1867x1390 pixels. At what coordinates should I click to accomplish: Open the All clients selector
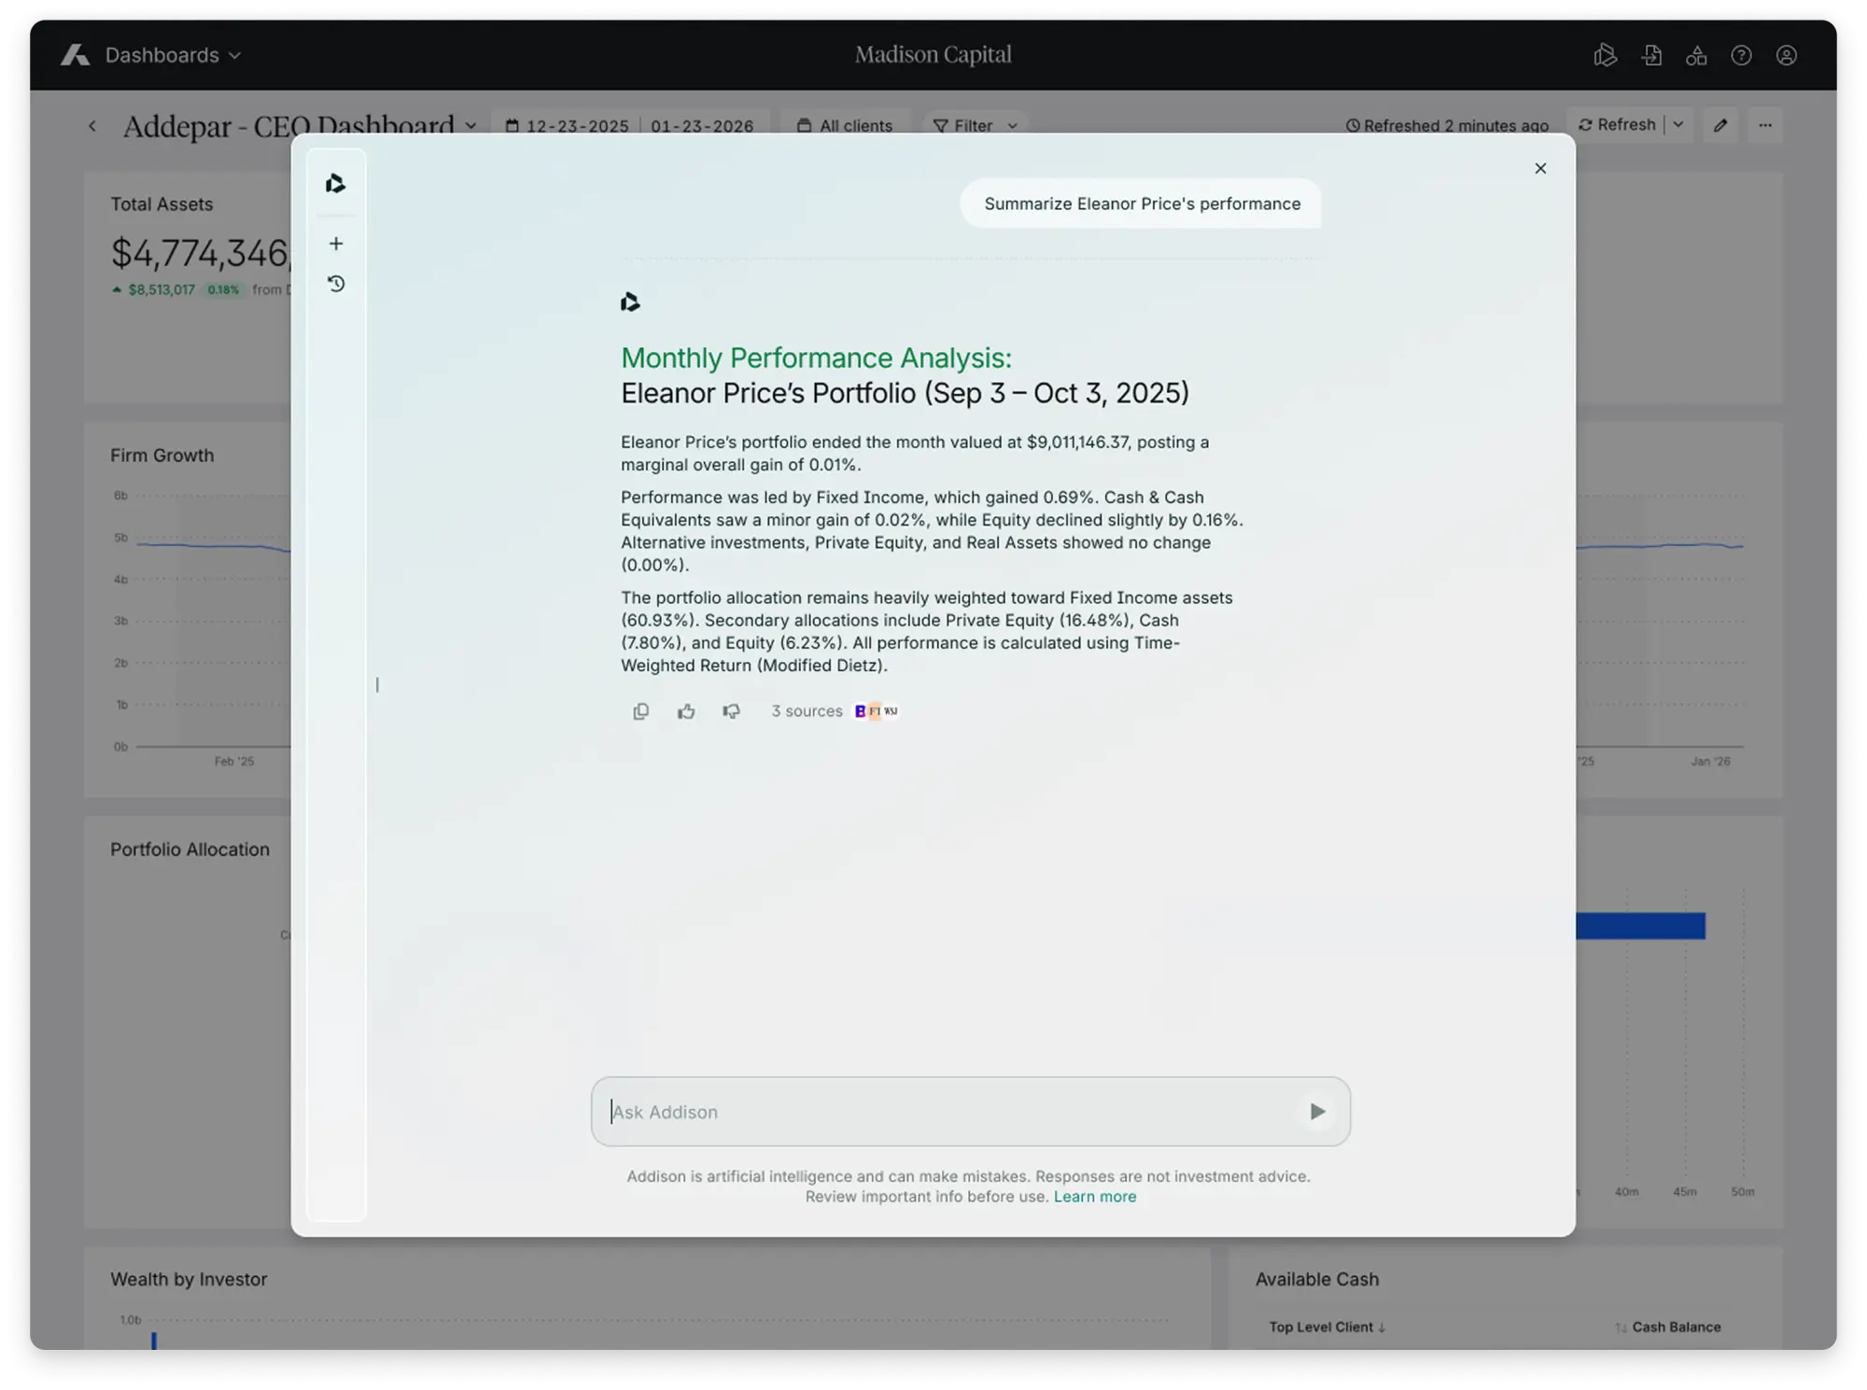click(845, 126)
